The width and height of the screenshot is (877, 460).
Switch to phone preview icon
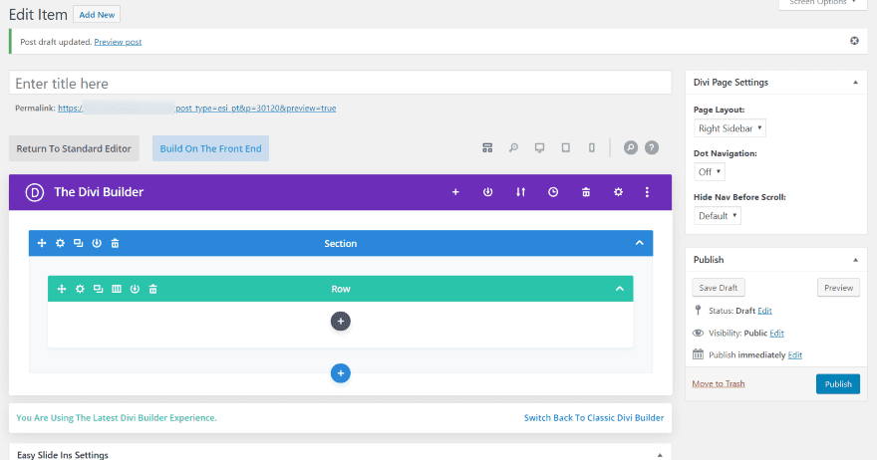coord(592,148)
